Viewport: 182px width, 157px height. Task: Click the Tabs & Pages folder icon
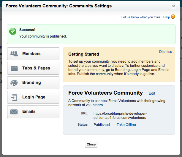click(x=14, y=68)
